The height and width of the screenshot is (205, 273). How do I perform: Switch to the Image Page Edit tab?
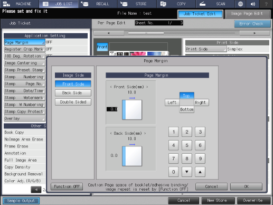tap(247, 14)
